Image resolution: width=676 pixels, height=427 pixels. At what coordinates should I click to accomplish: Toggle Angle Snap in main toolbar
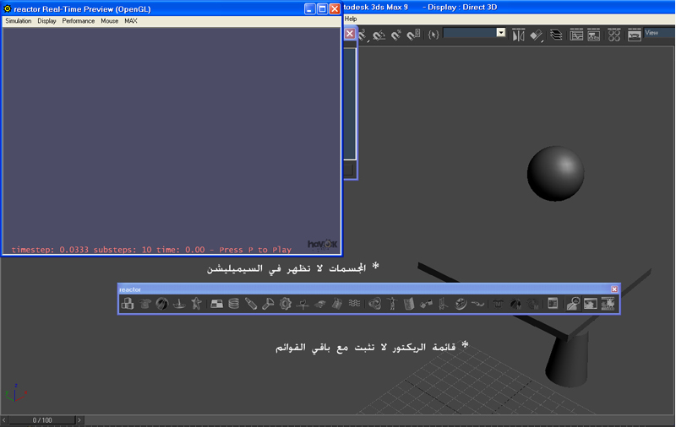(x=379, y=35)
